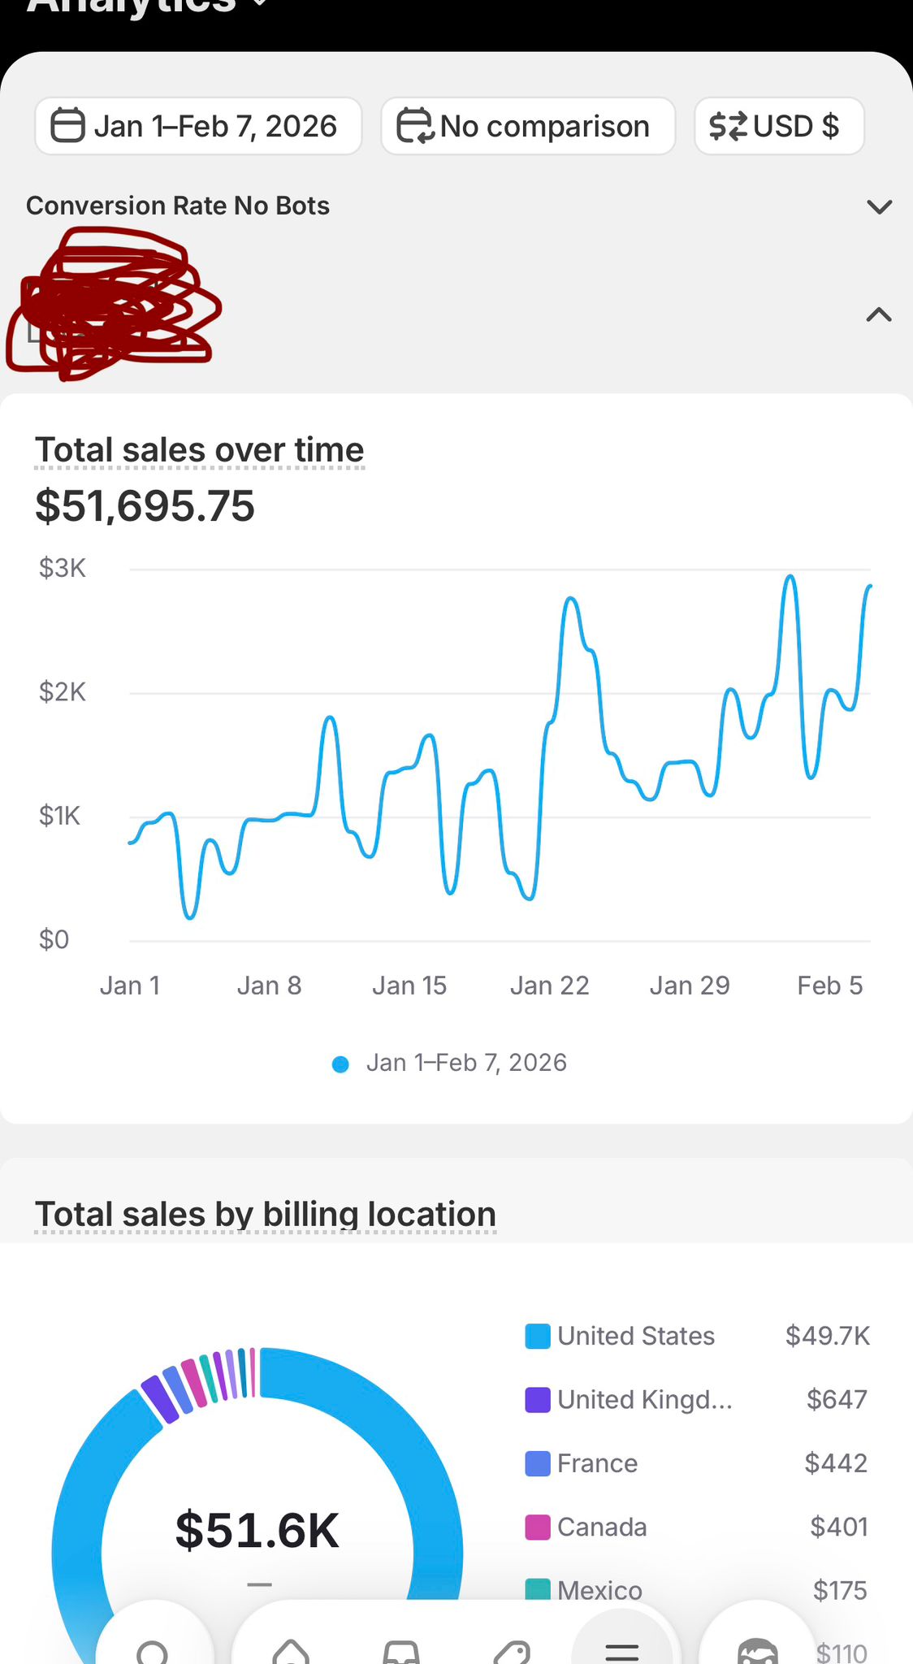Select the Canada pink legend swatch

tap(538, 1527)
